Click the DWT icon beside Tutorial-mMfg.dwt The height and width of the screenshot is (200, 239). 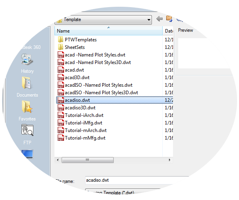tap(61, 138)
